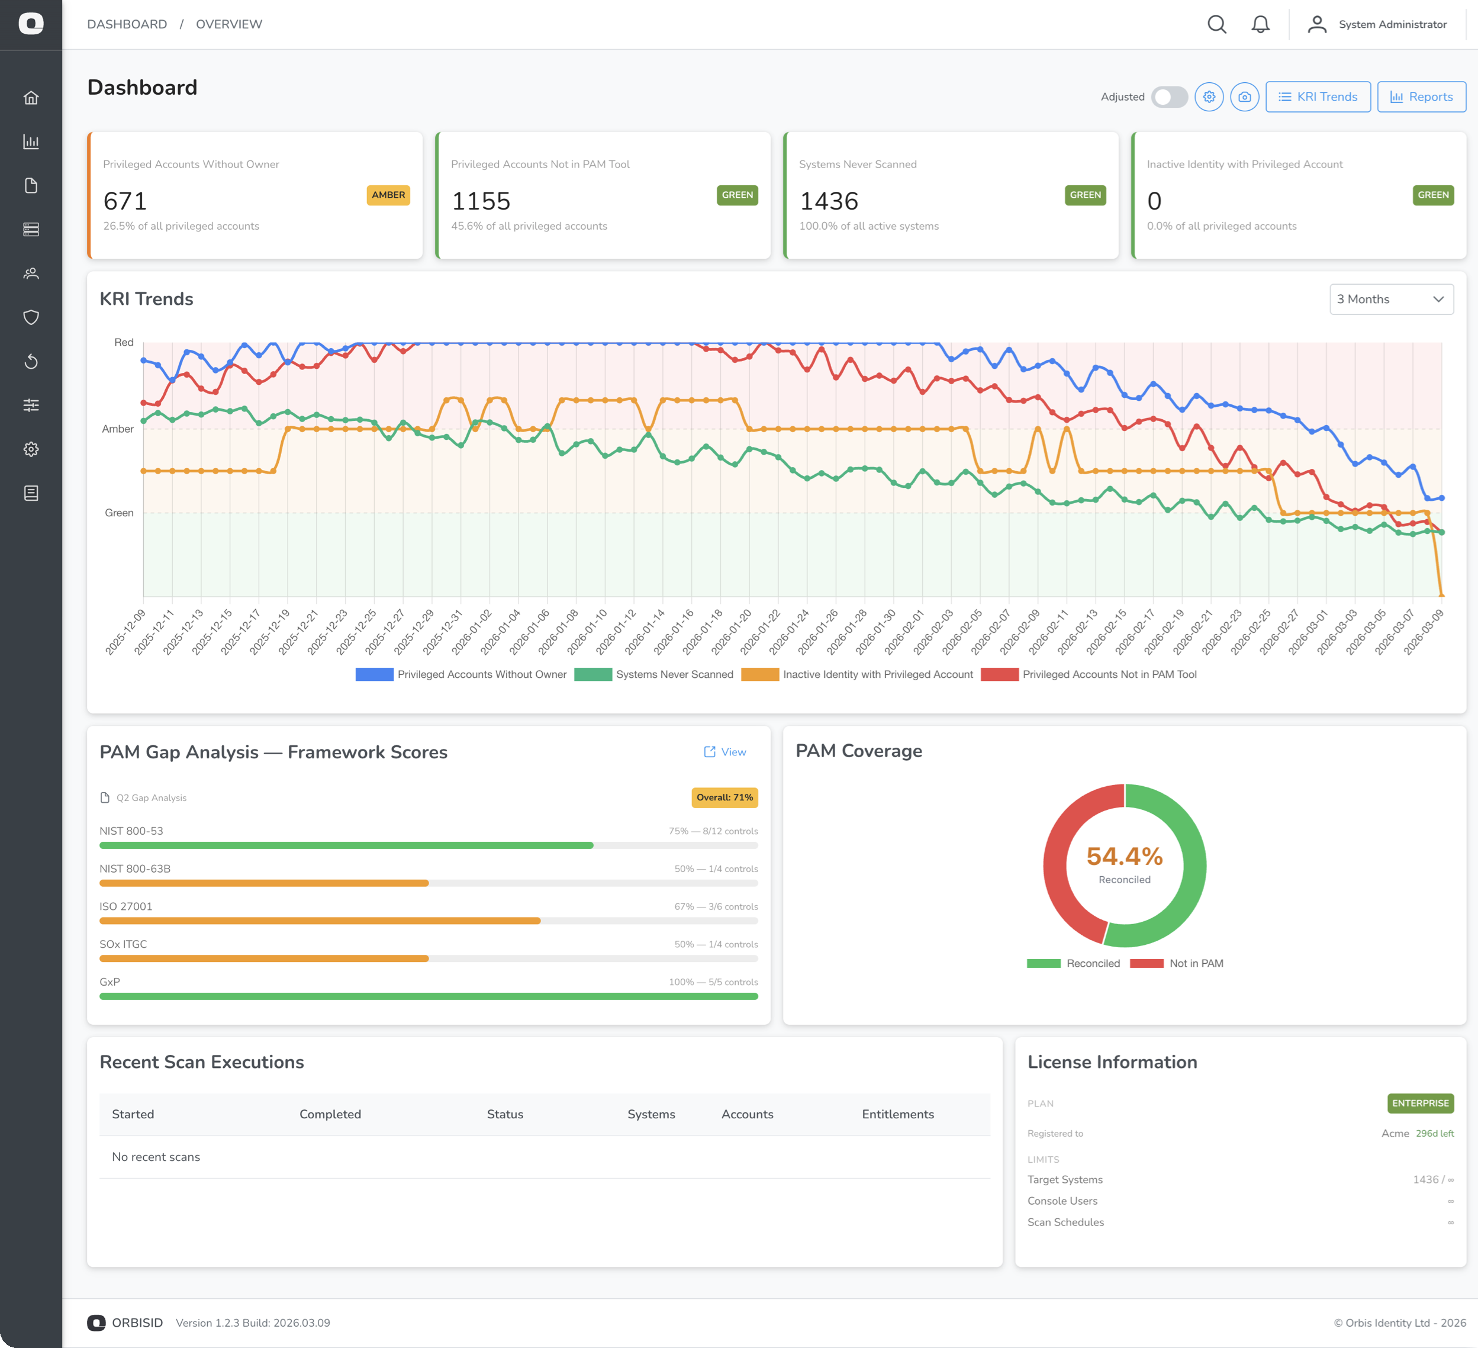1478x1348 pixels.
Task: Click the NIST 800-53 progress bar
Action: pyautogui.click(x=428, y=845)
